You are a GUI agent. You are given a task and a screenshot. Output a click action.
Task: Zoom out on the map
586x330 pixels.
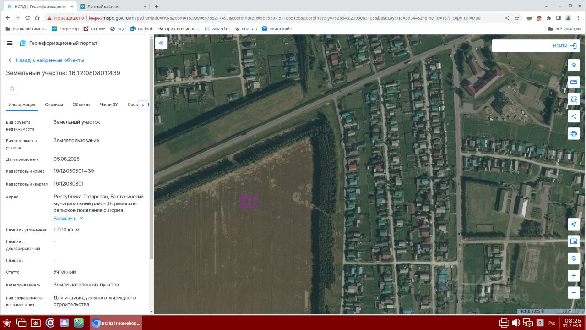point(574,292)
